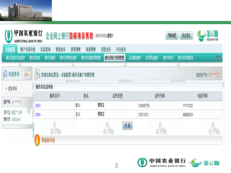Click the 安全退出 button
The image size is (231, 173).
[x=186, y=35]
